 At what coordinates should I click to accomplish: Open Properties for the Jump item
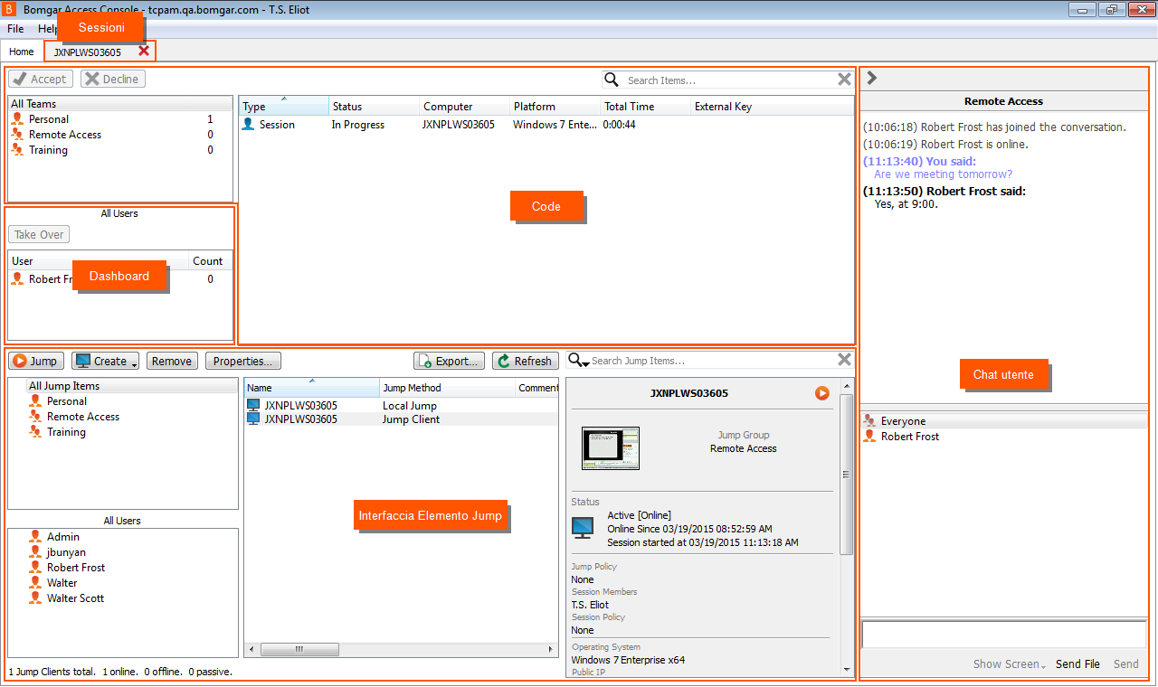point(243,361)
